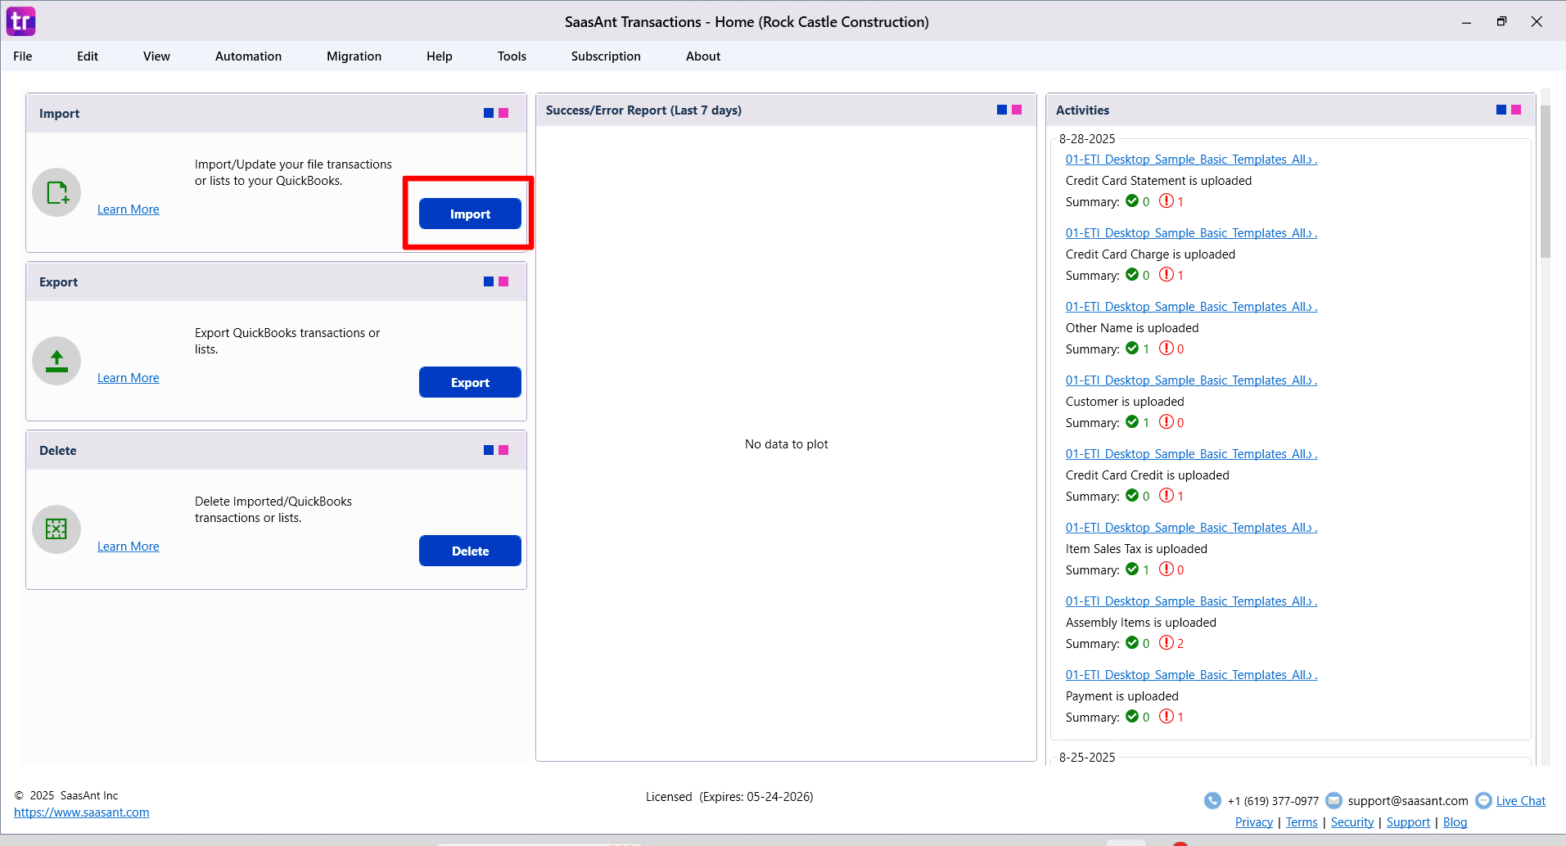
Task: Click the support email envelope icon
Action: click(x=1334, y=800)
